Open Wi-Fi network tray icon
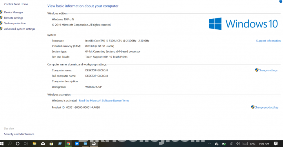The image size is (283, 147). [231, 144]
